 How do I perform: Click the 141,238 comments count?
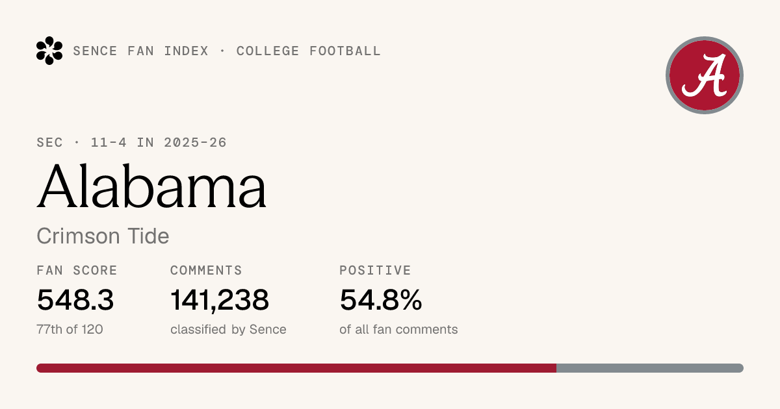click(x=220, y=300)
